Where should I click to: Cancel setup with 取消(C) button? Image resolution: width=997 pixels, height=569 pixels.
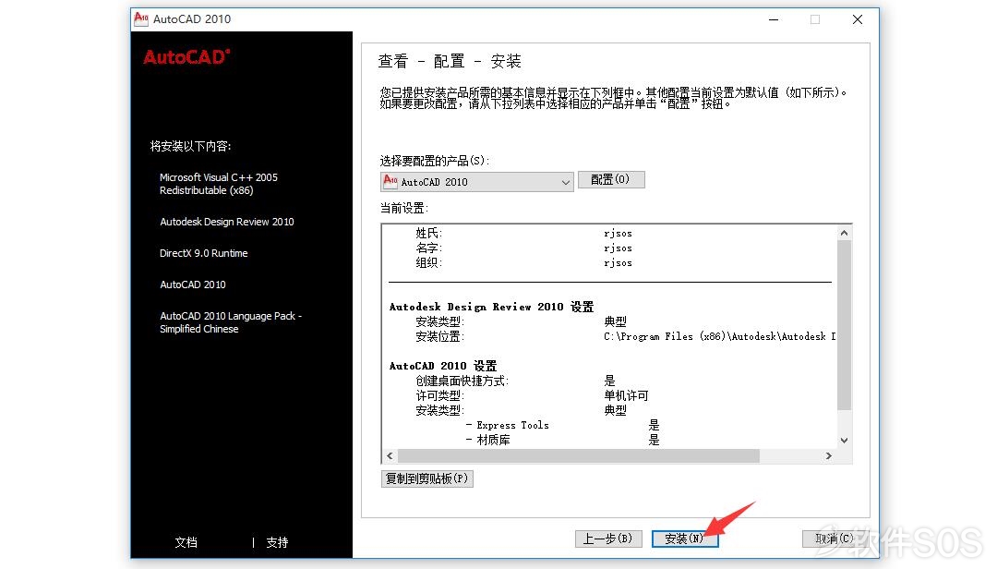(835, 539)
